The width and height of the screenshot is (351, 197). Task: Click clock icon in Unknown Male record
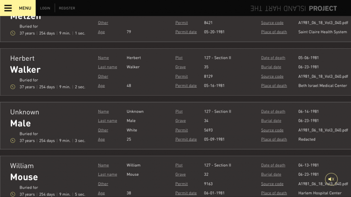13,141
